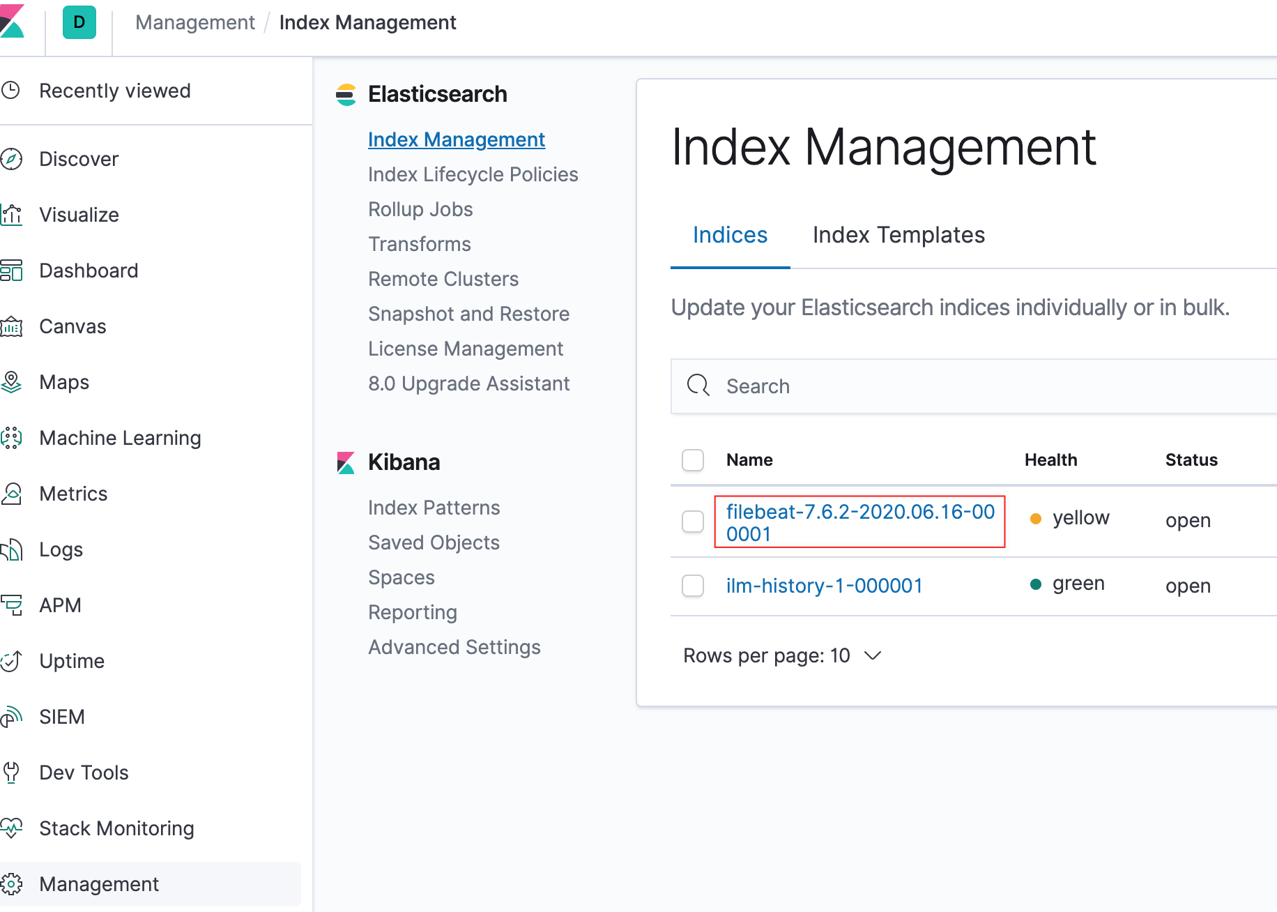Open Advanced Settings under Kibana

(454, 647)
